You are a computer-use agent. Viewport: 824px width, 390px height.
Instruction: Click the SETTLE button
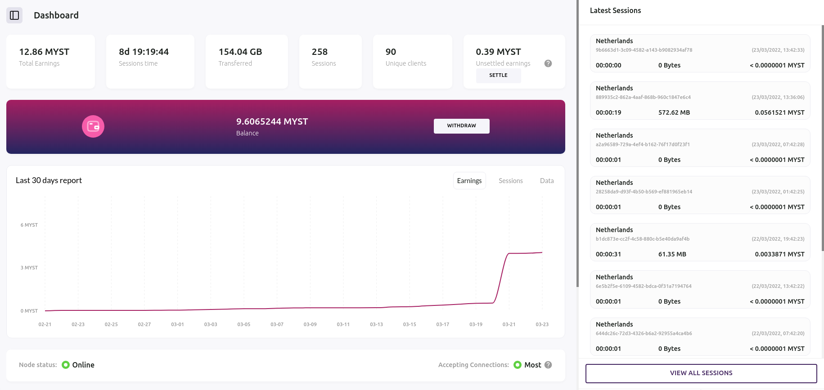click(498, 76)
